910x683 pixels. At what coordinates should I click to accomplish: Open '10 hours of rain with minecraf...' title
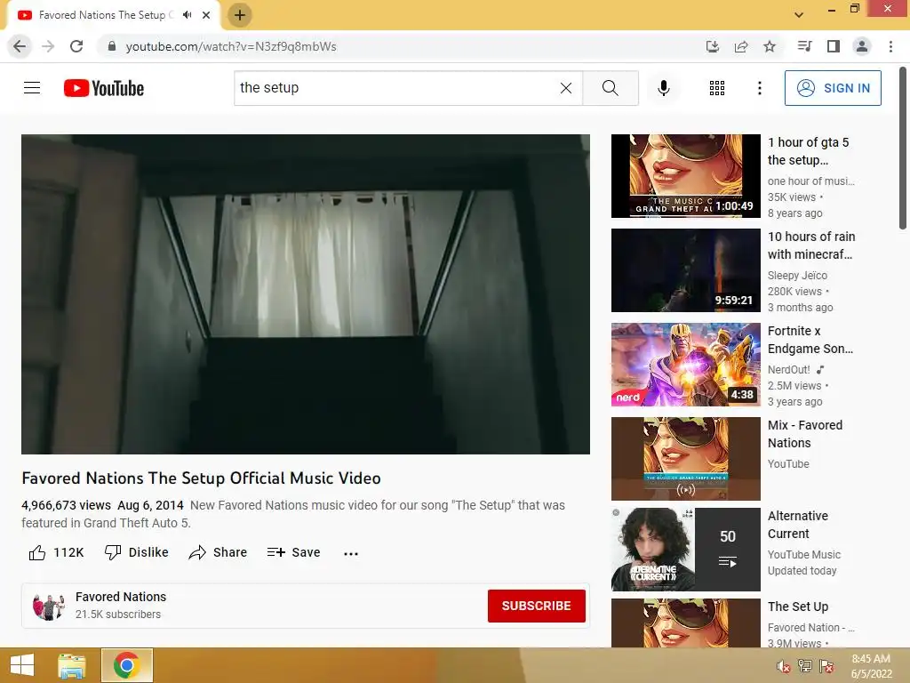click(x=810, y=245)
